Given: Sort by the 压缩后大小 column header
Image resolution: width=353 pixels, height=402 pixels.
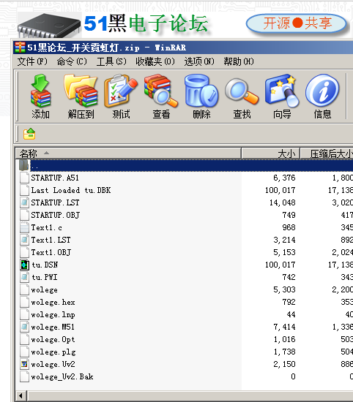Looking at the screenshot, I should (327, 153).
